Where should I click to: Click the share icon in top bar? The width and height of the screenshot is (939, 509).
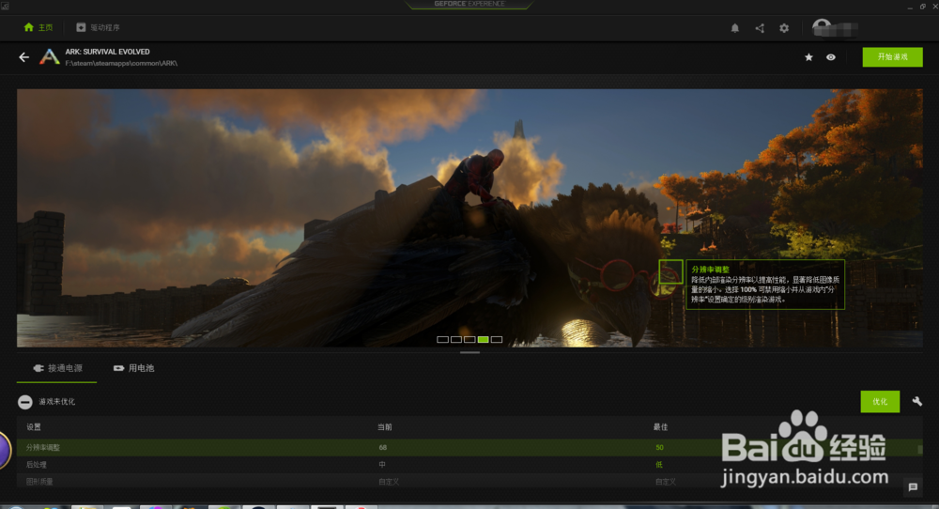tap(760, 28)
